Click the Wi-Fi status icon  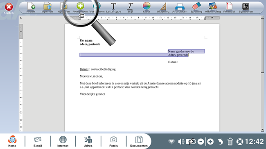point(171,142)
